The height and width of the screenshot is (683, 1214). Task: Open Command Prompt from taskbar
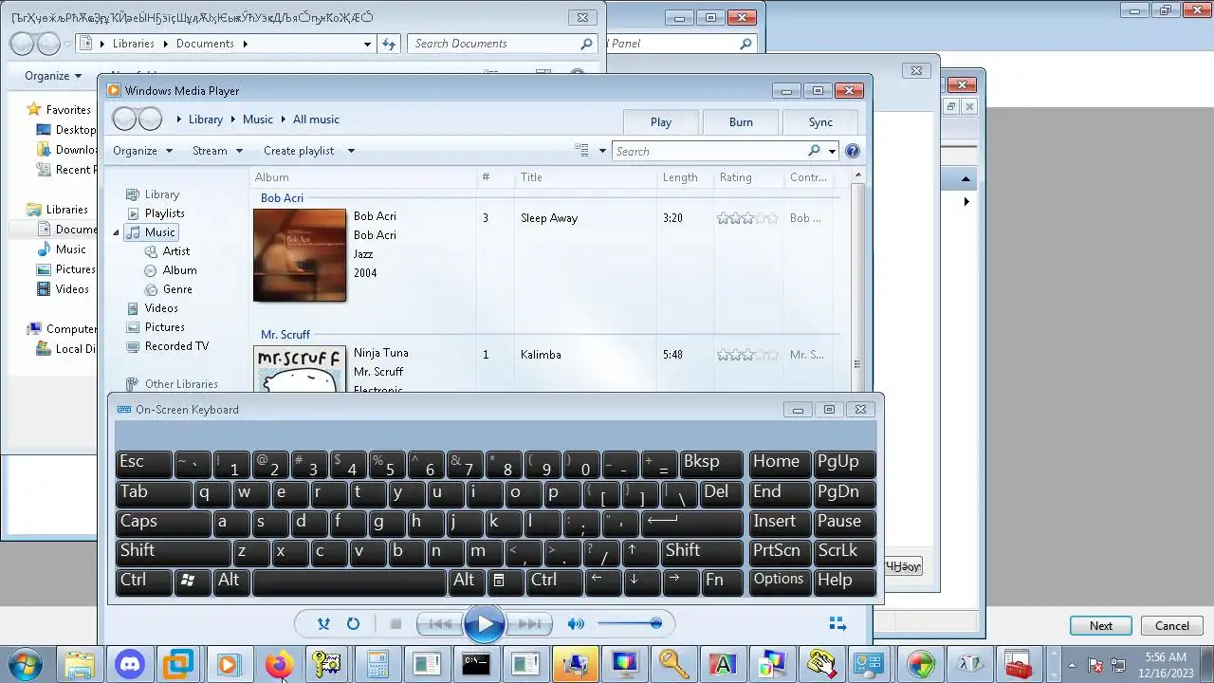475,664
